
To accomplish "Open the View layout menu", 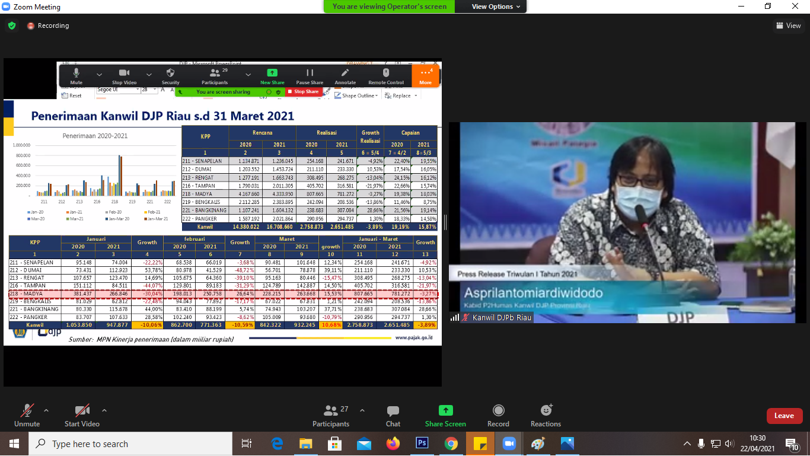I will click(788, 25).
